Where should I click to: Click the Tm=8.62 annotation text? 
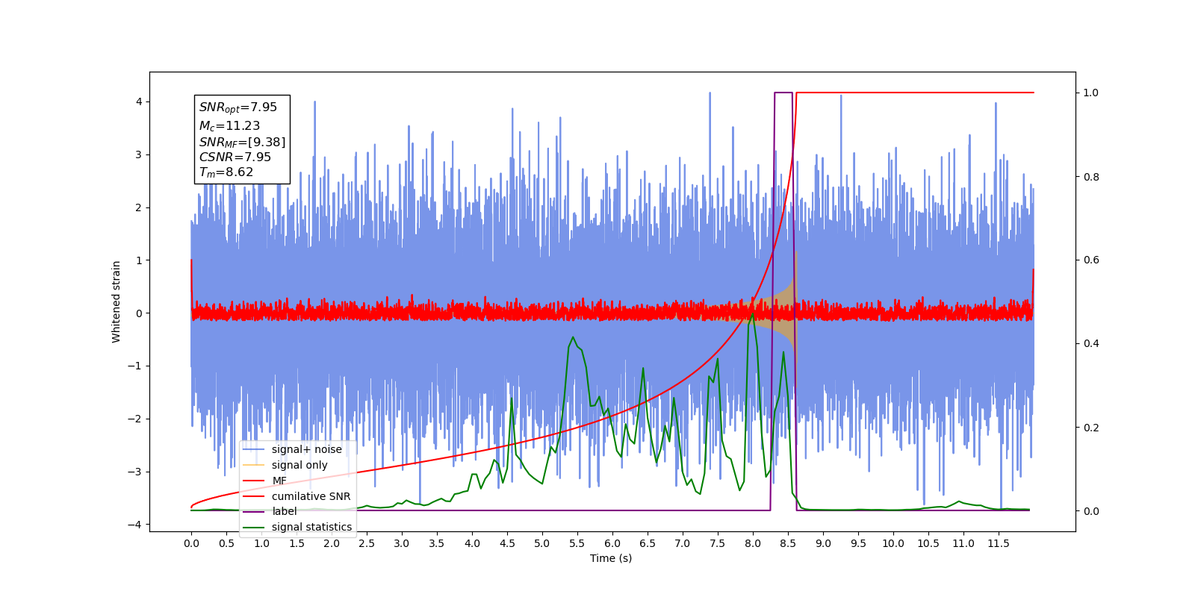pyautogui.click(x=226, y=172)
